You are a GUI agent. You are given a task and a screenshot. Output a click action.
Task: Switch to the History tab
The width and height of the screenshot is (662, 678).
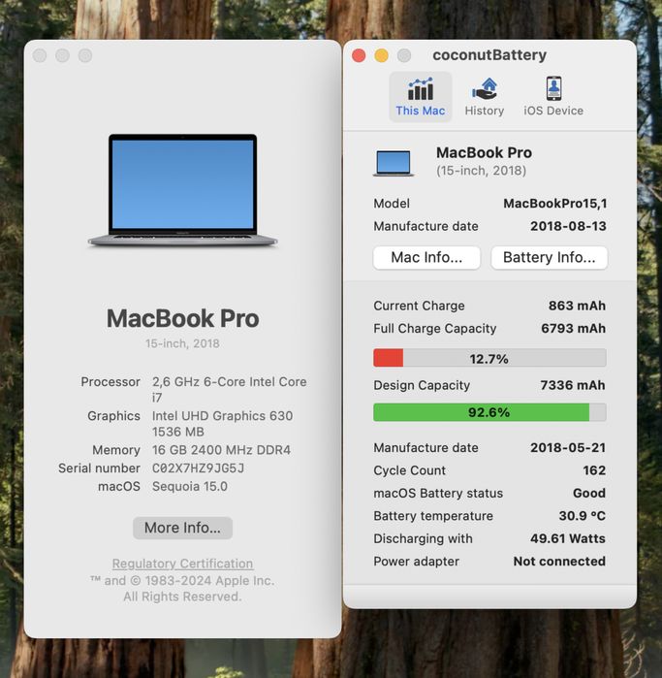click(485, 97)
